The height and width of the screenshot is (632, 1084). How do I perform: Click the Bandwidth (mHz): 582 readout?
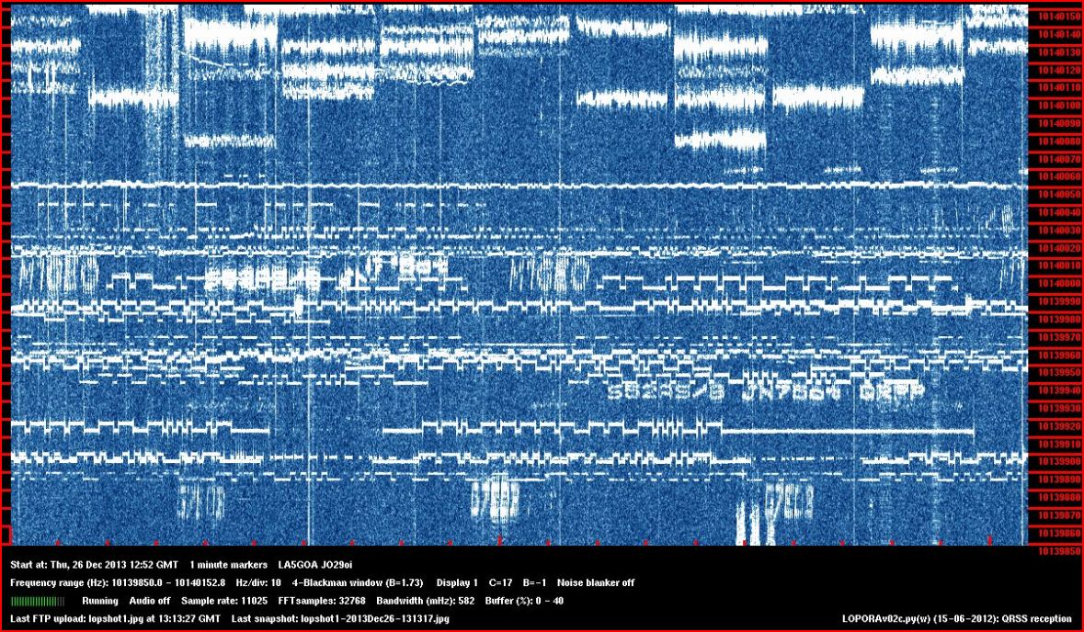pos(426,601)
